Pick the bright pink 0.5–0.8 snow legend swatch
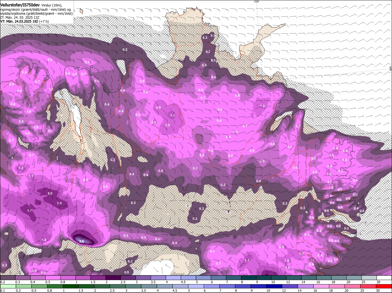Viewport: 392px width, 293px height. pos(53,278)
